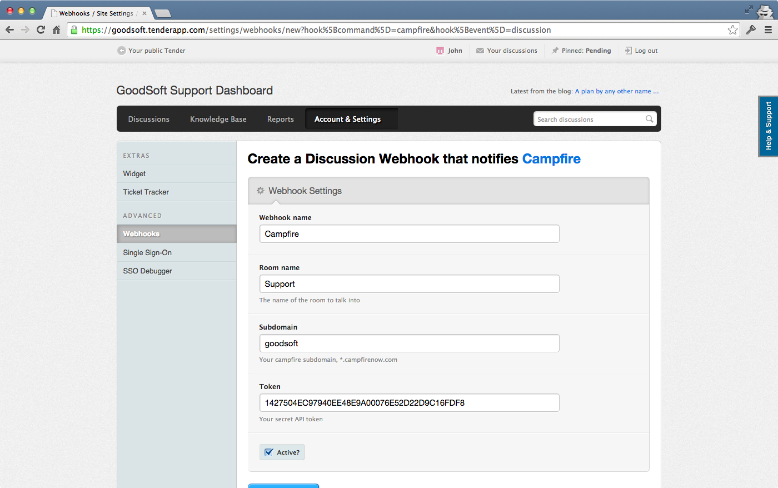778x488 pixels.
Task: Select the Account & Settings tab
Action: [x=351, y=119]
